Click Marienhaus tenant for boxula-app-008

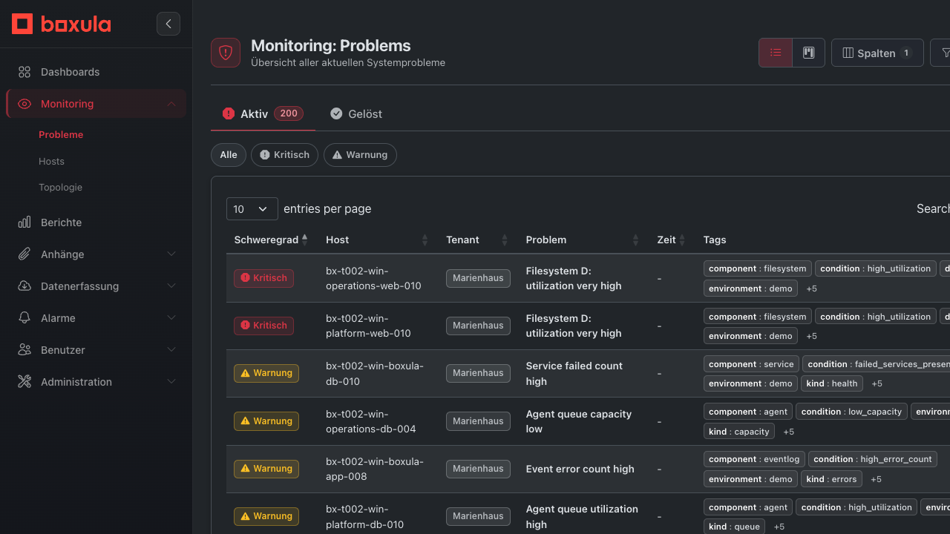tap(478, 469)
